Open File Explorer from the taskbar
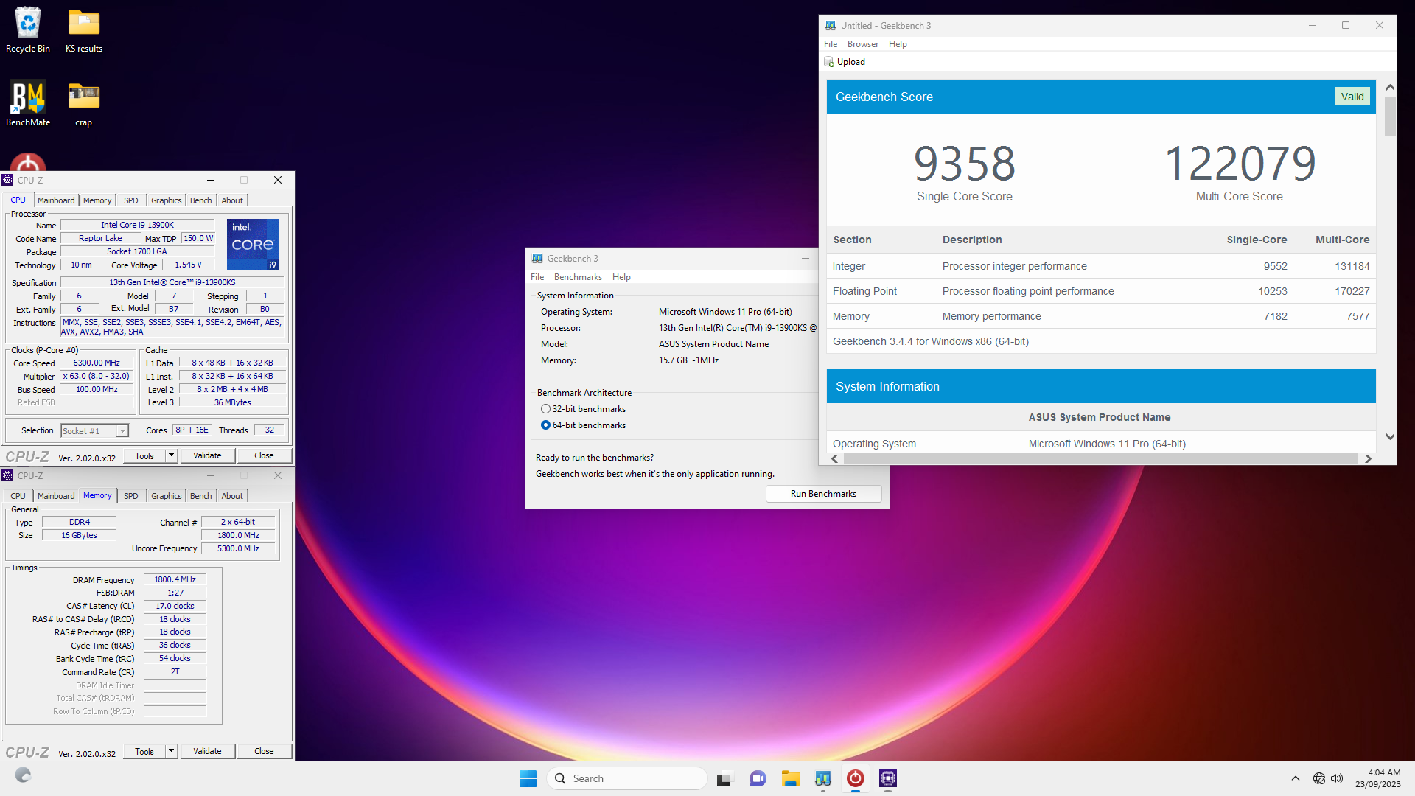This screenshot has width=1415, height=796. point(791,778)
